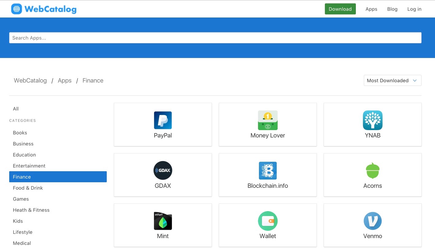The height and width of the screenshot is (251, 435).
Task: Click Log in in the header
Action: click(x=414, y=9)
